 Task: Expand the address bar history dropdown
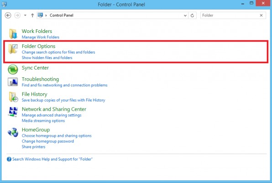click(185, 16)
